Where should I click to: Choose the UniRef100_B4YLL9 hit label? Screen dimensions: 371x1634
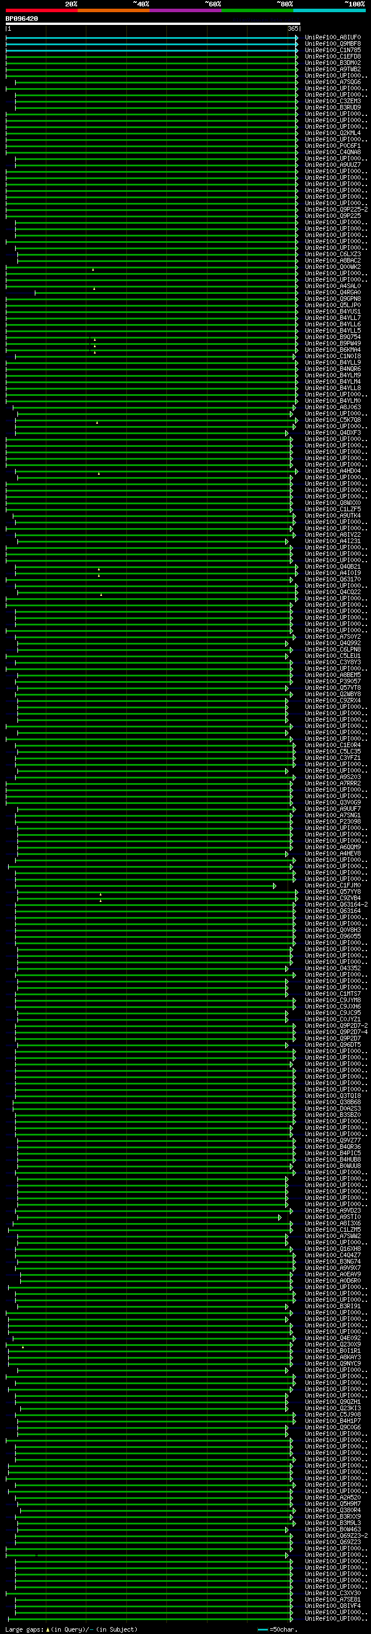[333, 362]
